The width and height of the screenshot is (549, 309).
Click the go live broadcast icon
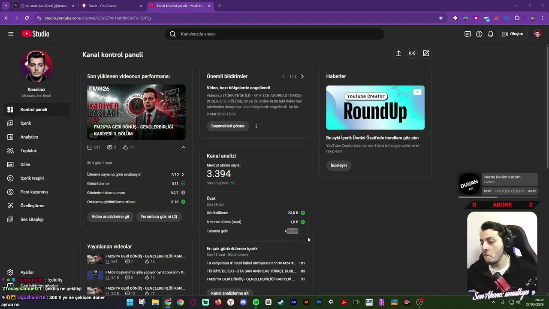coord(412,53)
